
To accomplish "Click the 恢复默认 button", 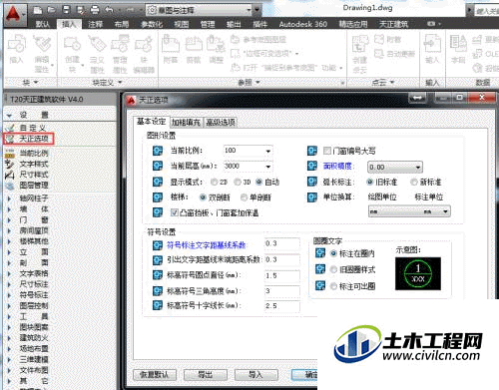I will 155,375.
